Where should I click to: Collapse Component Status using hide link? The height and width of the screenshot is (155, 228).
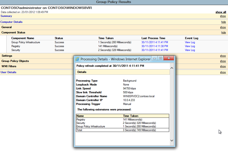coord(223,33)
